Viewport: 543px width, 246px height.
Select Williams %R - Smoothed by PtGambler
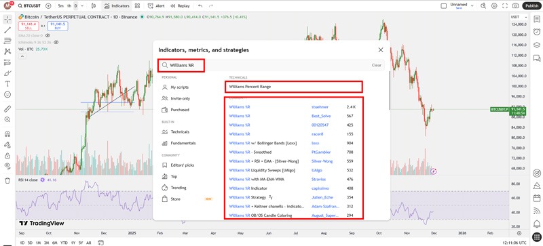[294, 152]
